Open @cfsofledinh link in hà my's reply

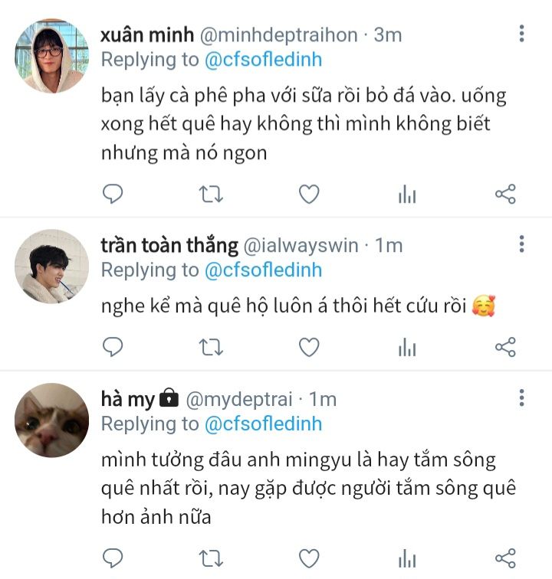point(262,424)
